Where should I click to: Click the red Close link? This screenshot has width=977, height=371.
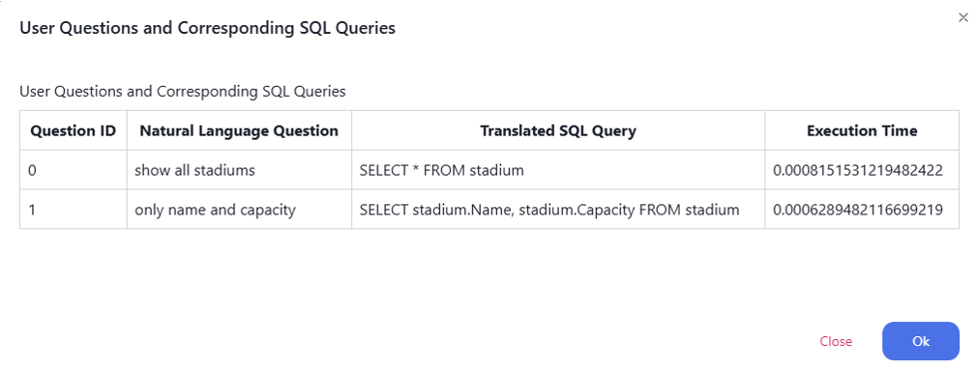[x=836, y=341]
